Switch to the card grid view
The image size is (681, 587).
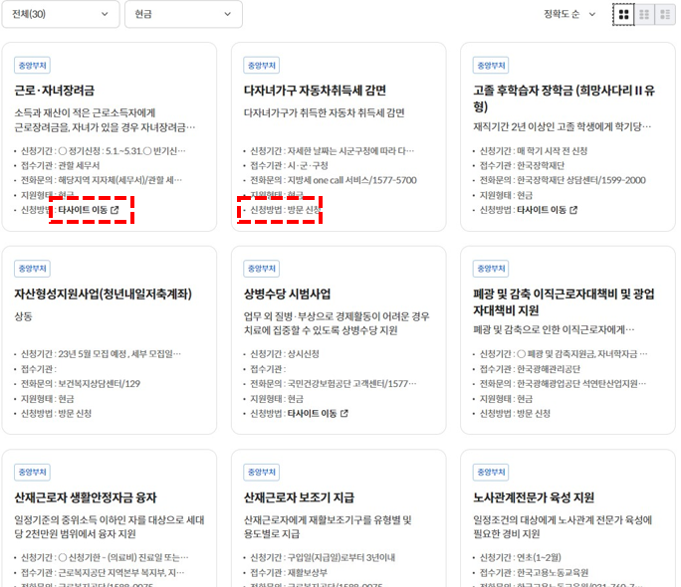pos(623,14)
